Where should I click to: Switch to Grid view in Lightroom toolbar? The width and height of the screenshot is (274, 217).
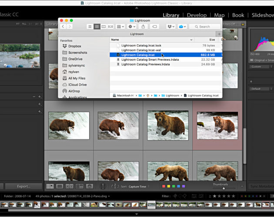click(x=50, y=186)
